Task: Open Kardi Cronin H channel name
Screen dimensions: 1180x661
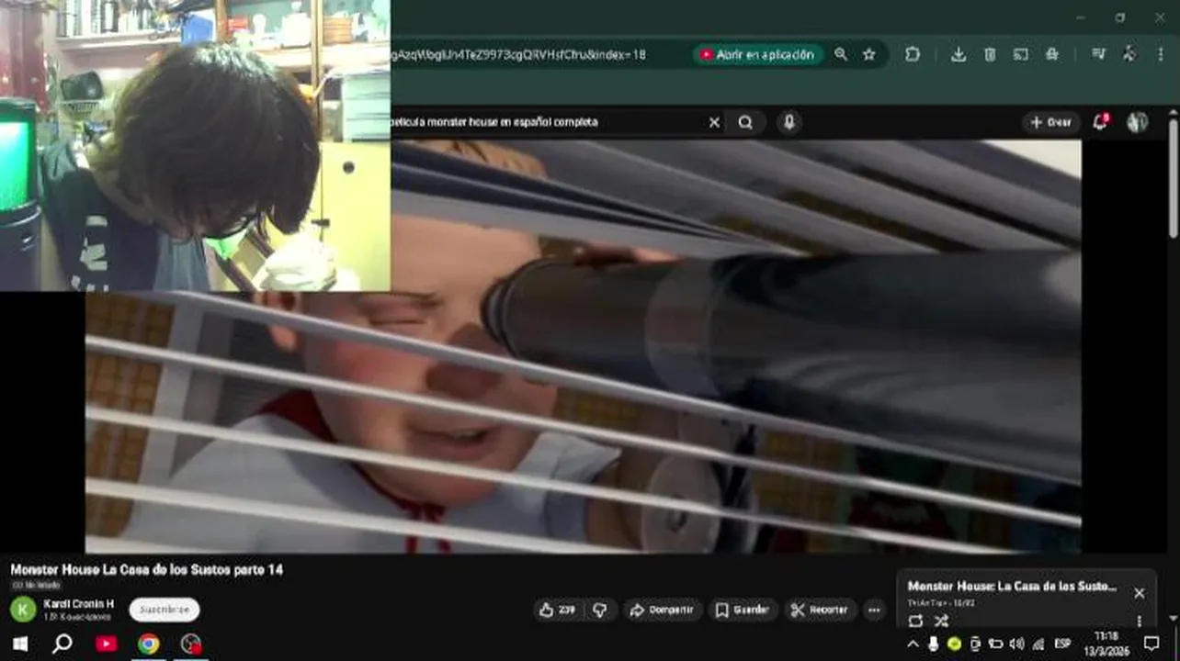Action: tap(79, 604)
